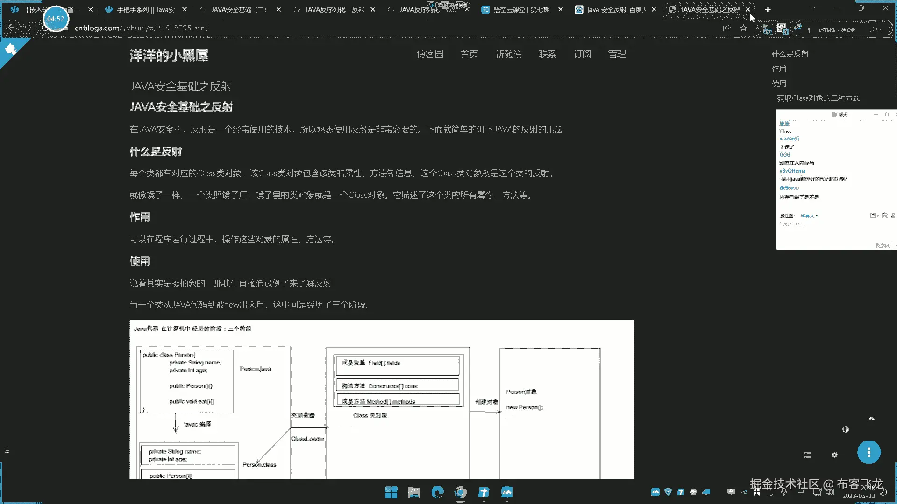The width and height of the screenshot is (897, 504).
Task: Select the 首页 navigation menu item
Action: pos(469,54)
